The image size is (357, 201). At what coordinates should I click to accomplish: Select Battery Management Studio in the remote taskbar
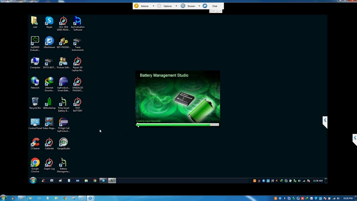click(x=112, y=181)
